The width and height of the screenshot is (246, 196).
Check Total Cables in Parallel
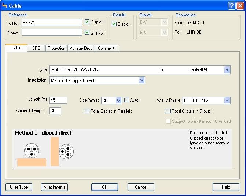[87, 111]
